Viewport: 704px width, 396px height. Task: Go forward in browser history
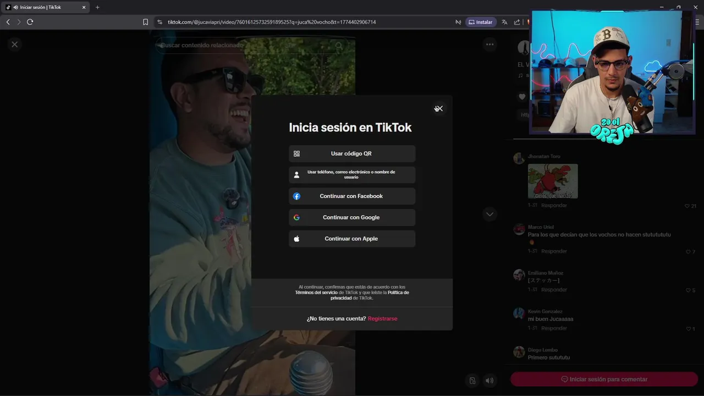point(19,22)
